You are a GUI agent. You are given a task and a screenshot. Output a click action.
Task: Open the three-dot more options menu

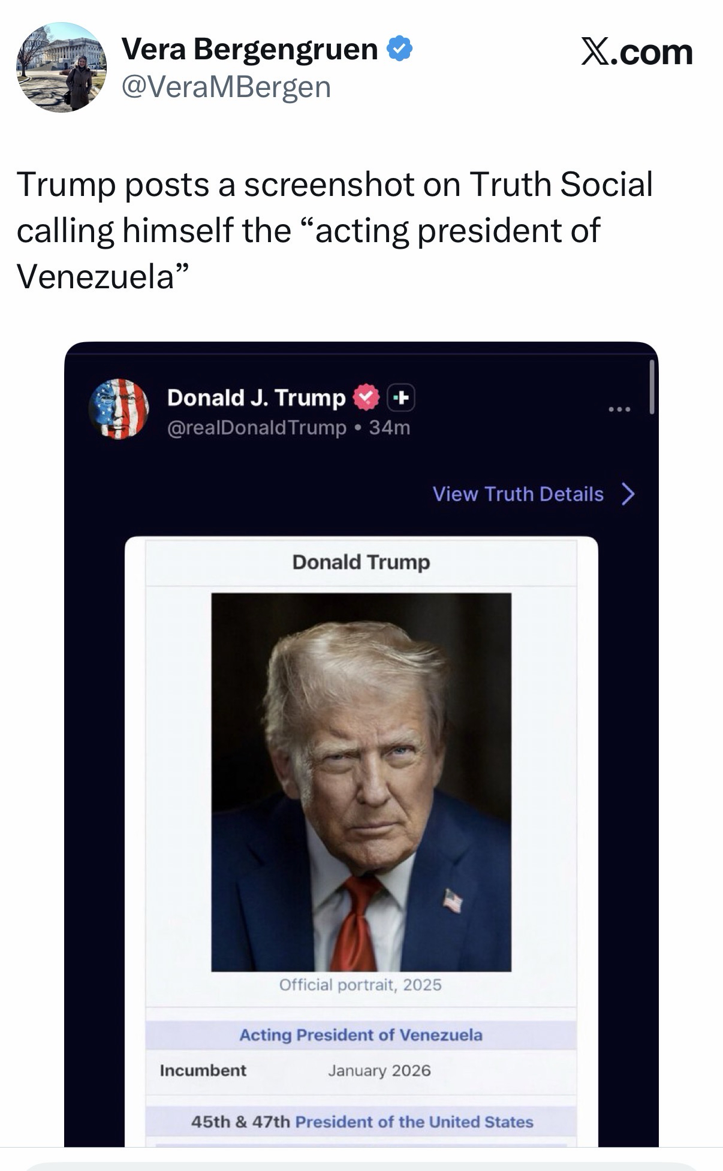tap(619, 410)
